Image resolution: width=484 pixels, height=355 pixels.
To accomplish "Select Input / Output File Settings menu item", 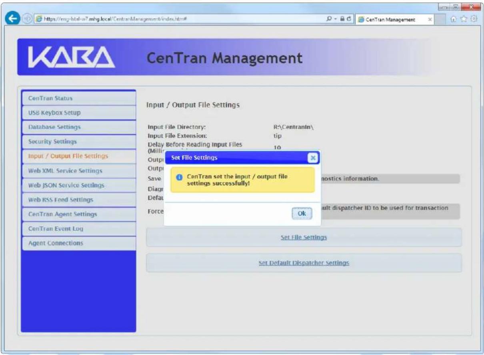I will pos(79,156).
